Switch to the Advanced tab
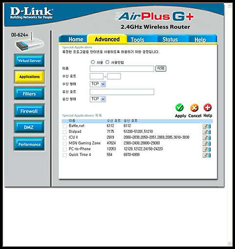This screenshot has height=249, width=235. [107, 39]
